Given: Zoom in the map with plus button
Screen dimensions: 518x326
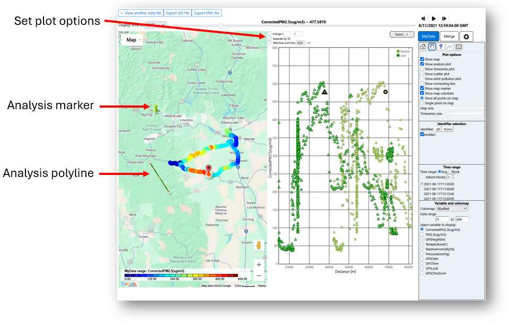Looking at the screenshot, I should 259,265.
